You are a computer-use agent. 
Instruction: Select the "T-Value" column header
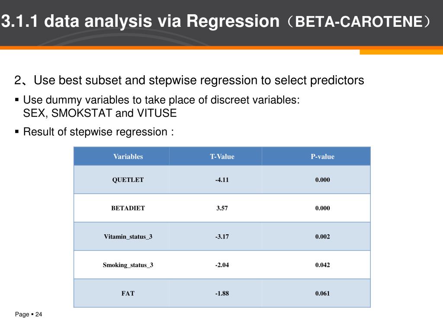[222, 156]
